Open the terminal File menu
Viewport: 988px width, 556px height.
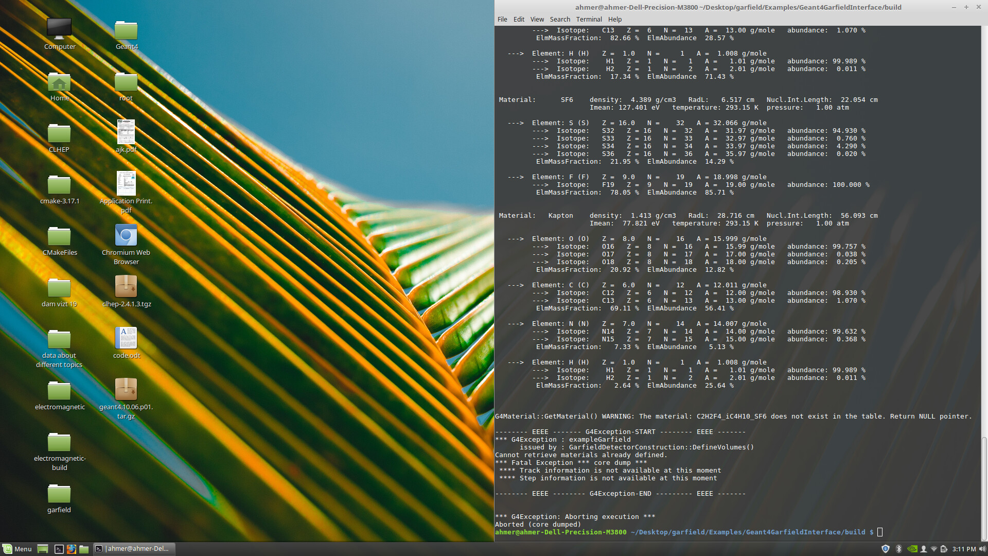tap(502, 19)
